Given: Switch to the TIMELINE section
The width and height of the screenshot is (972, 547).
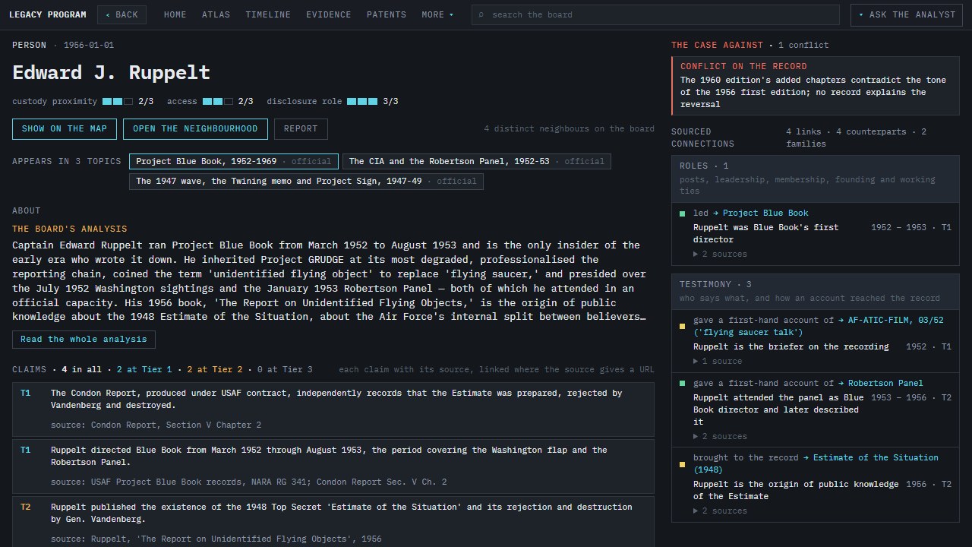Looking at the screenshot, I should coord(268,14).
